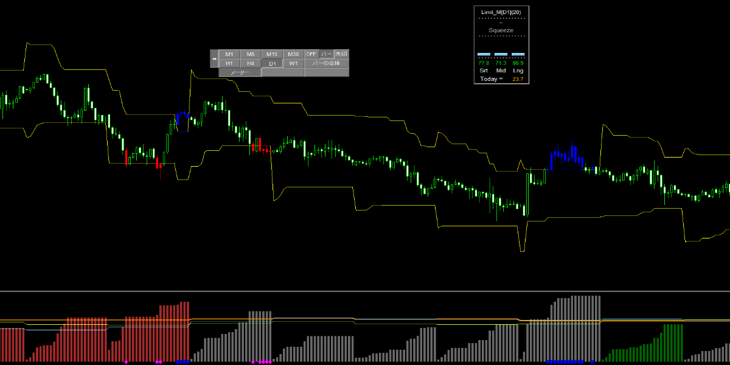Collapse panel with the double-arrow rewind icon

(214, 58)
